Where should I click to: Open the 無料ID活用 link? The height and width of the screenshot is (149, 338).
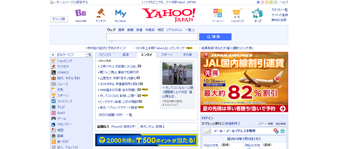pos(279,20)
